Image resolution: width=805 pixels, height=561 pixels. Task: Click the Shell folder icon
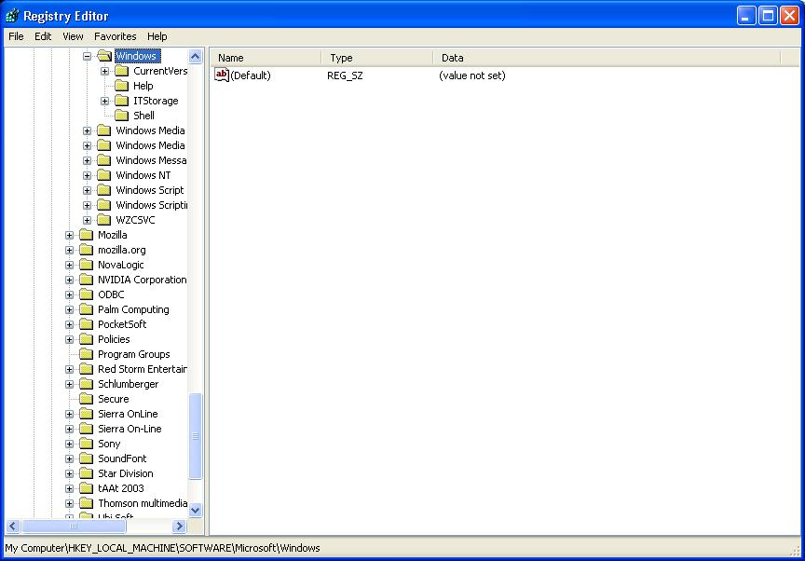tap(122, 115)
